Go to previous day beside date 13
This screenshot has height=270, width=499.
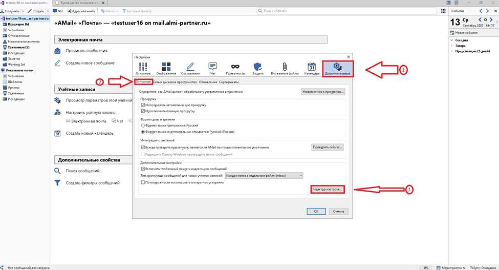480,20
